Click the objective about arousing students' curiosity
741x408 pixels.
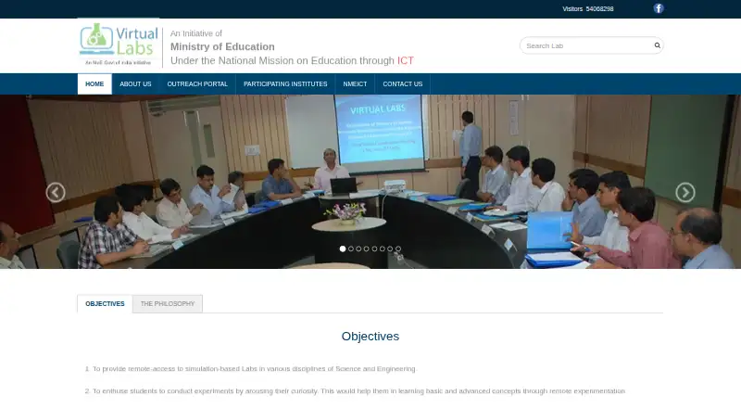point(355,391)
